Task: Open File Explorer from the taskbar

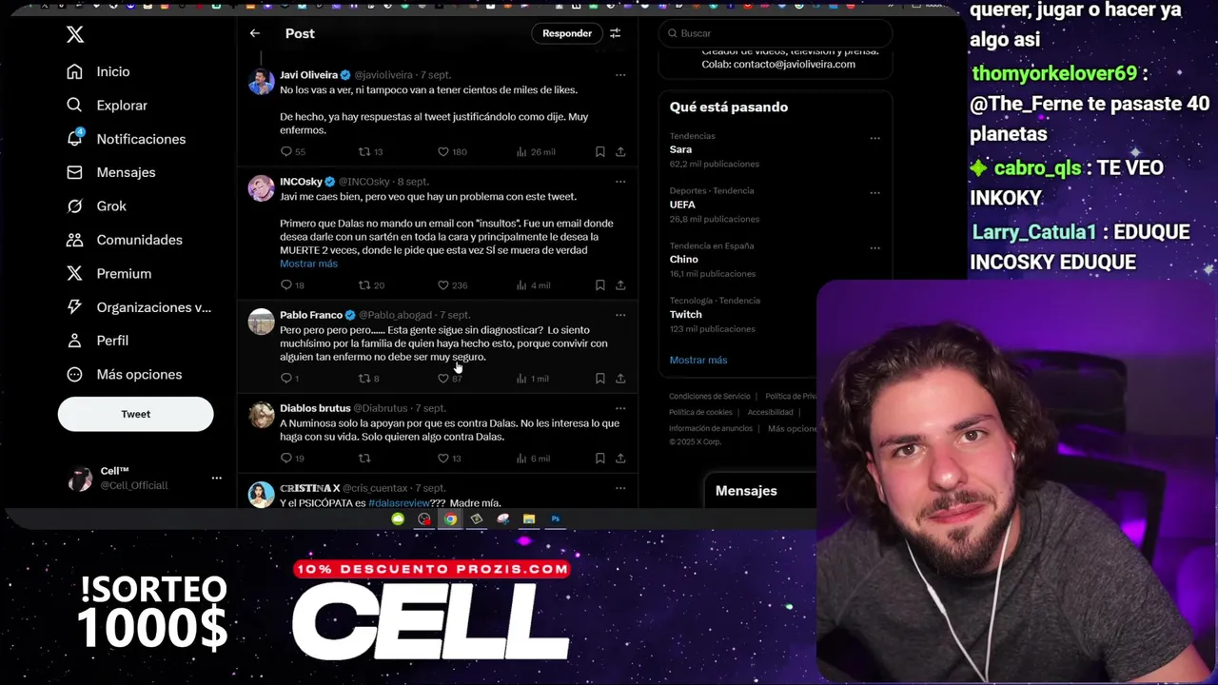Action: pyautogui.click(x=529, y=519)
